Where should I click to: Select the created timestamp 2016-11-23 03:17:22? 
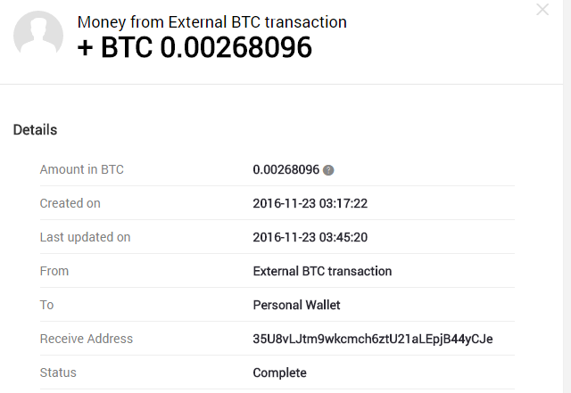[310, 203]
